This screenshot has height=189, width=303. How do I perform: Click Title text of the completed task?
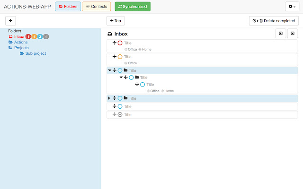point(127,114)
